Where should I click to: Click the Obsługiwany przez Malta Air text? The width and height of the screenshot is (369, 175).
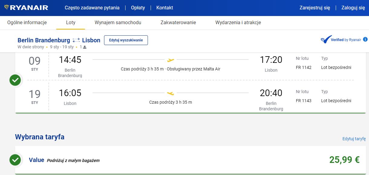pyautogui.click(x=194, y=69)
